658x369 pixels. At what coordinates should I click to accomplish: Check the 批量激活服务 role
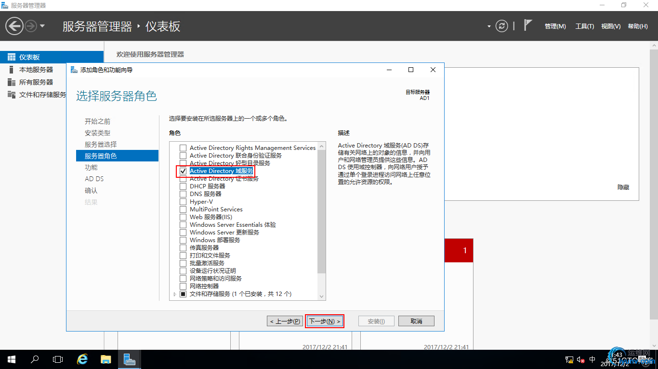point(183,263)
